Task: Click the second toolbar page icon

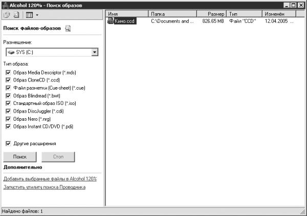Action: [x=16, y=15]
